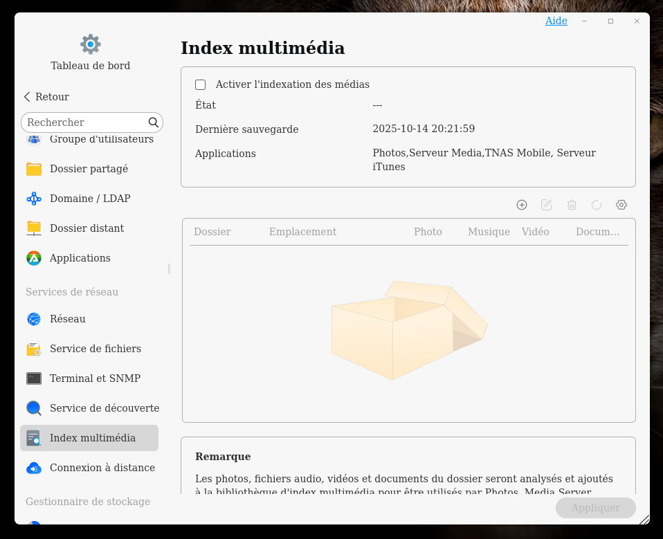Open index settings gear icon

621,205
